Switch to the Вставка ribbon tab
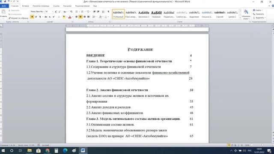274x154 pixels. (x=26, y=6)
